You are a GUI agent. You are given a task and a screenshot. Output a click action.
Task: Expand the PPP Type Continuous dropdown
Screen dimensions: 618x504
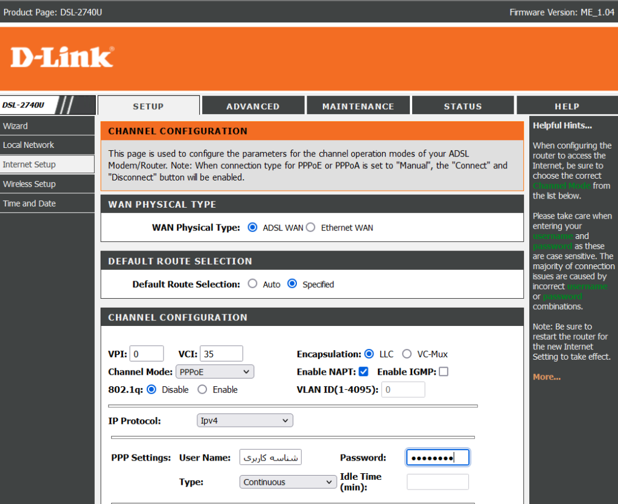[x=288, y=482]
